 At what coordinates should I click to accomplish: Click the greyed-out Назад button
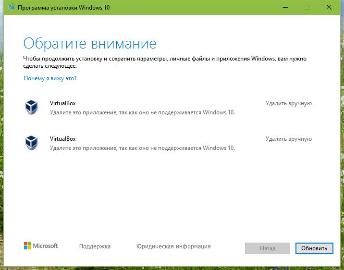268,248
